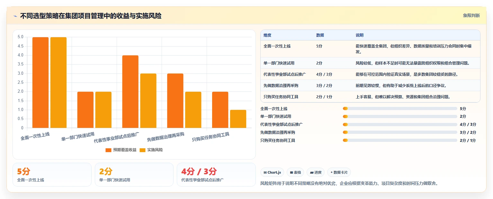
Task: Select the 数据卡片 tag pill
Action: pos(339,172)
